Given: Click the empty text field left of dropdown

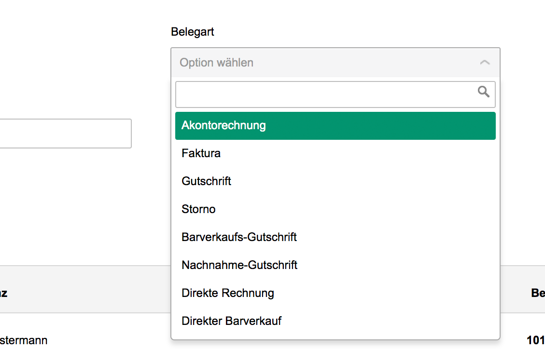Looking at the screenshot, I should click(65, 134).
